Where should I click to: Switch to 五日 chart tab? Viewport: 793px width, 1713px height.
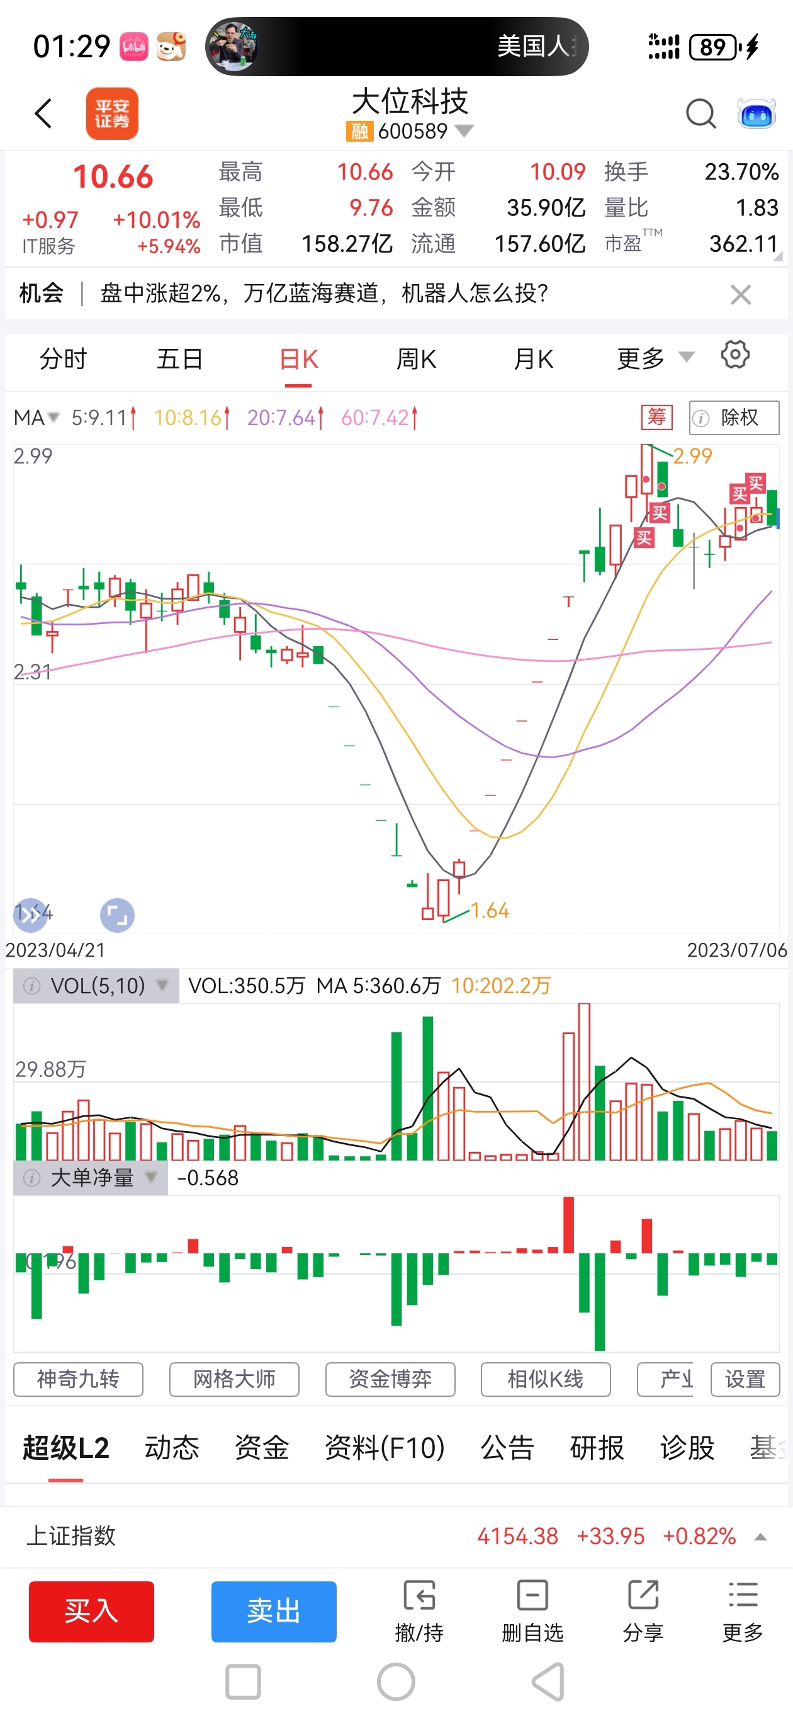(x=180, y=359)
